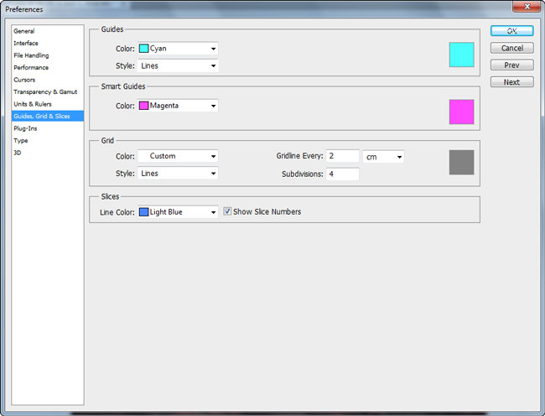Screen dimensions: 545x416
Task: Go to the Performance preferences category
Action: point(31,67)
